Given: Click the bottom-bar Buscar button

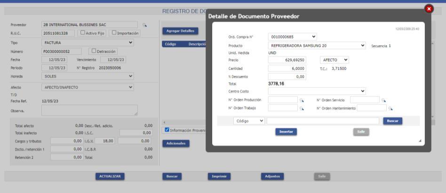Looking at the screenshot, I should click(x=172, y=177).
